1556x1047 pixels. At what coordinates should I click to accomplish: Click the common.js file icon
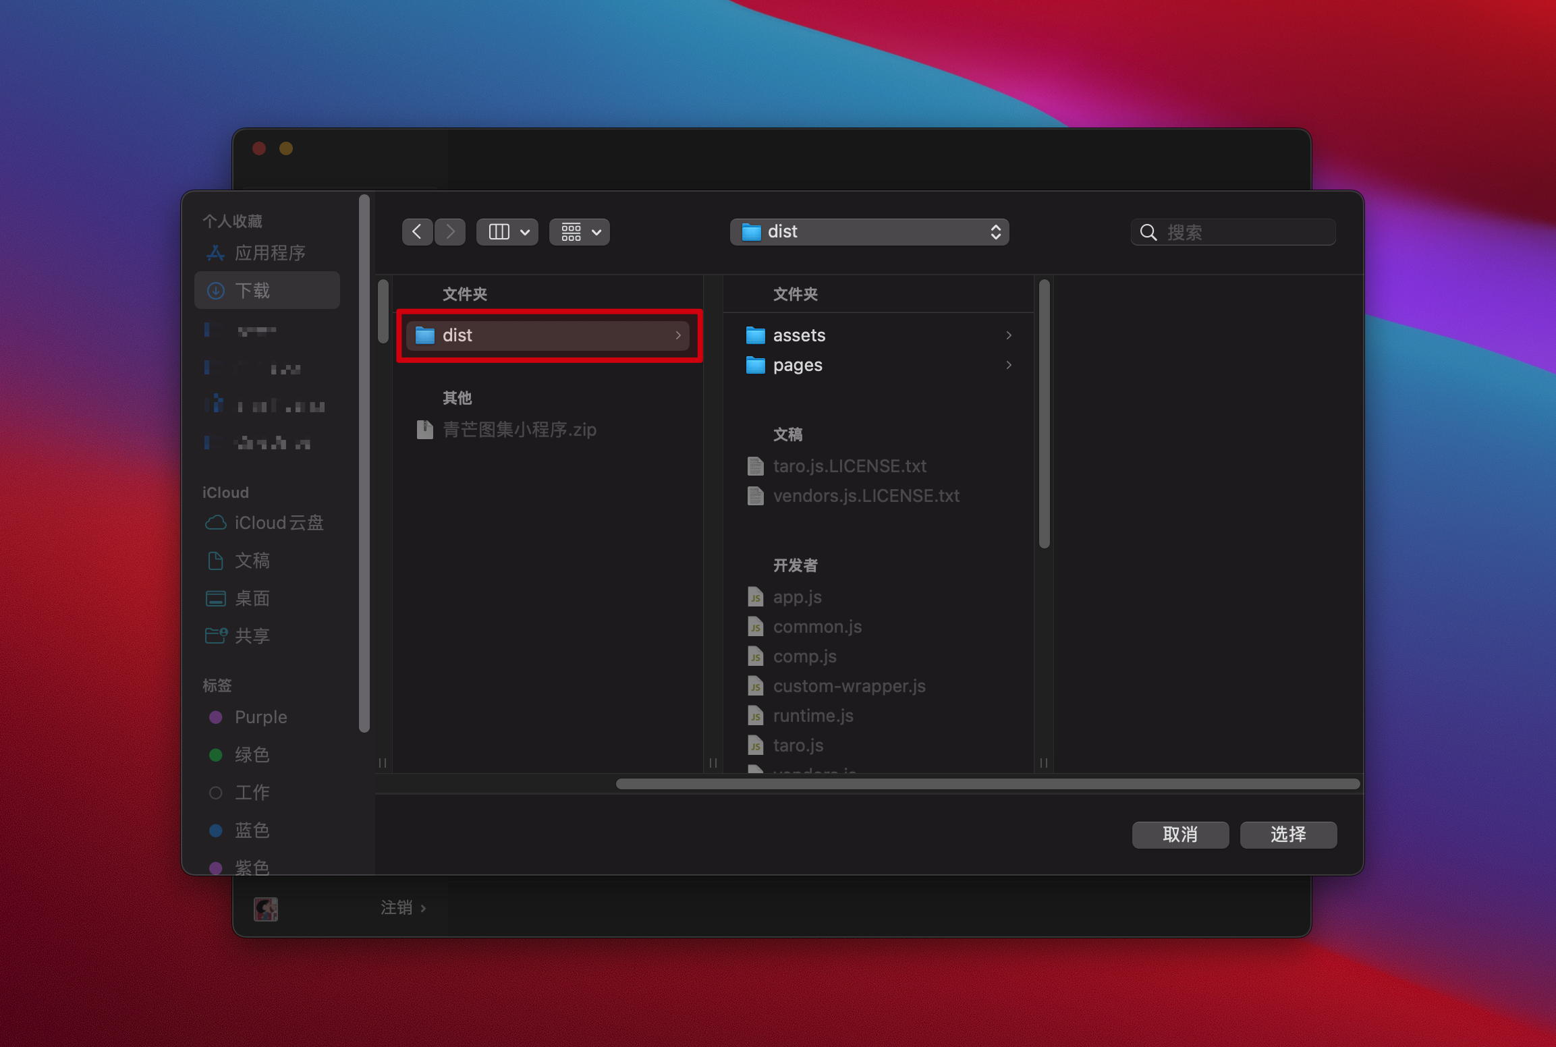(755, 627)
